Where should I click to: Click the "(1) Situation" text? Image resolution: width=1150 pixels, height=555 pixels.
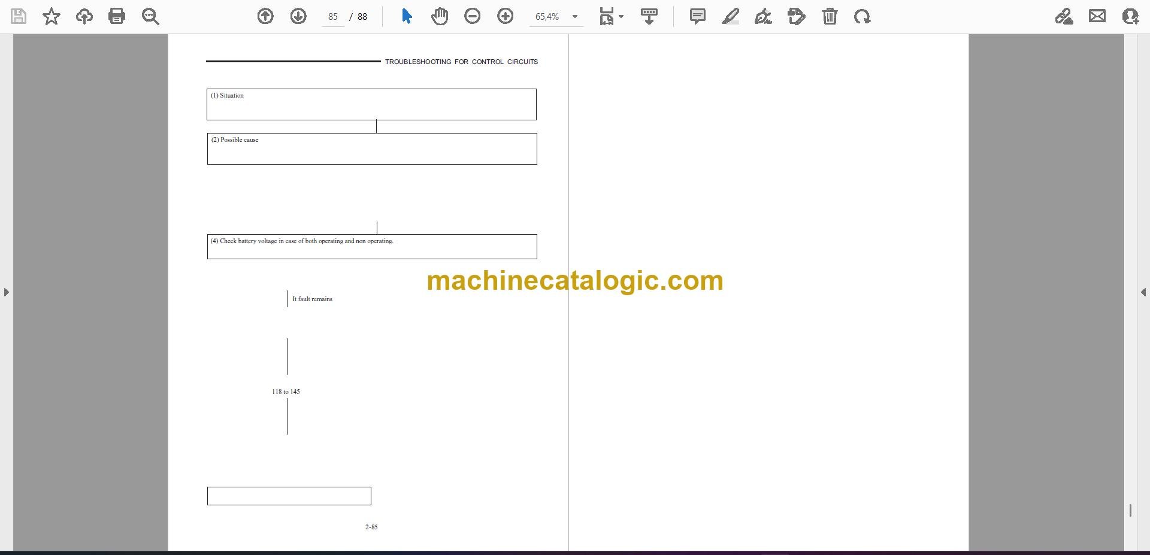tap(227, 95)
